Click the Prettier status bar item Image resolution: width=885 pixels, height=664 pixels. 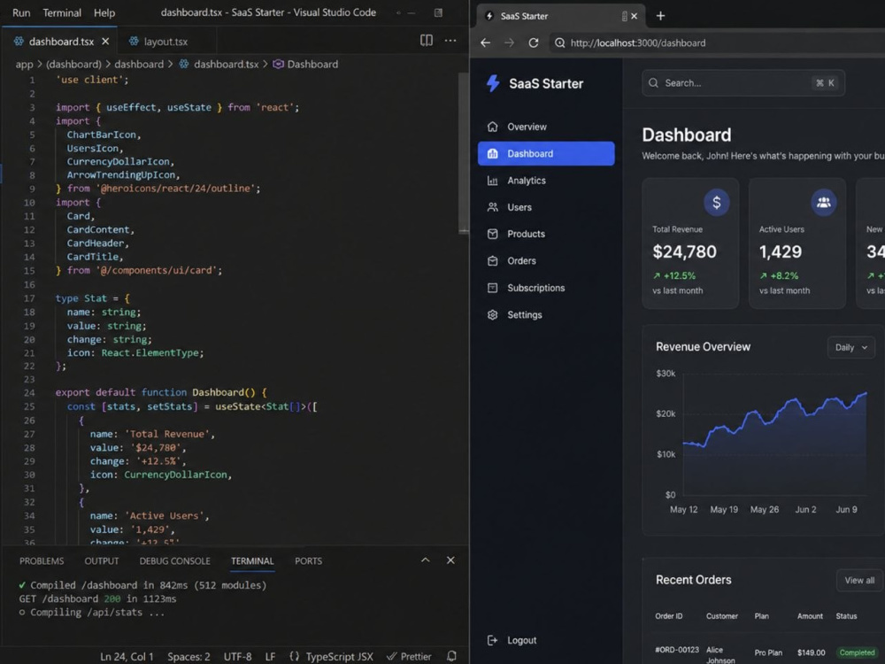click(x=409, y=657)
